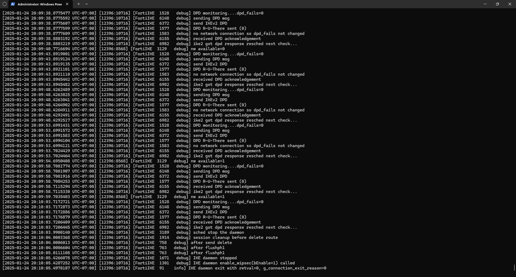Screen dimensions: 516x277
Task: Expand the new tab profile dropdown
Action: 86,4
